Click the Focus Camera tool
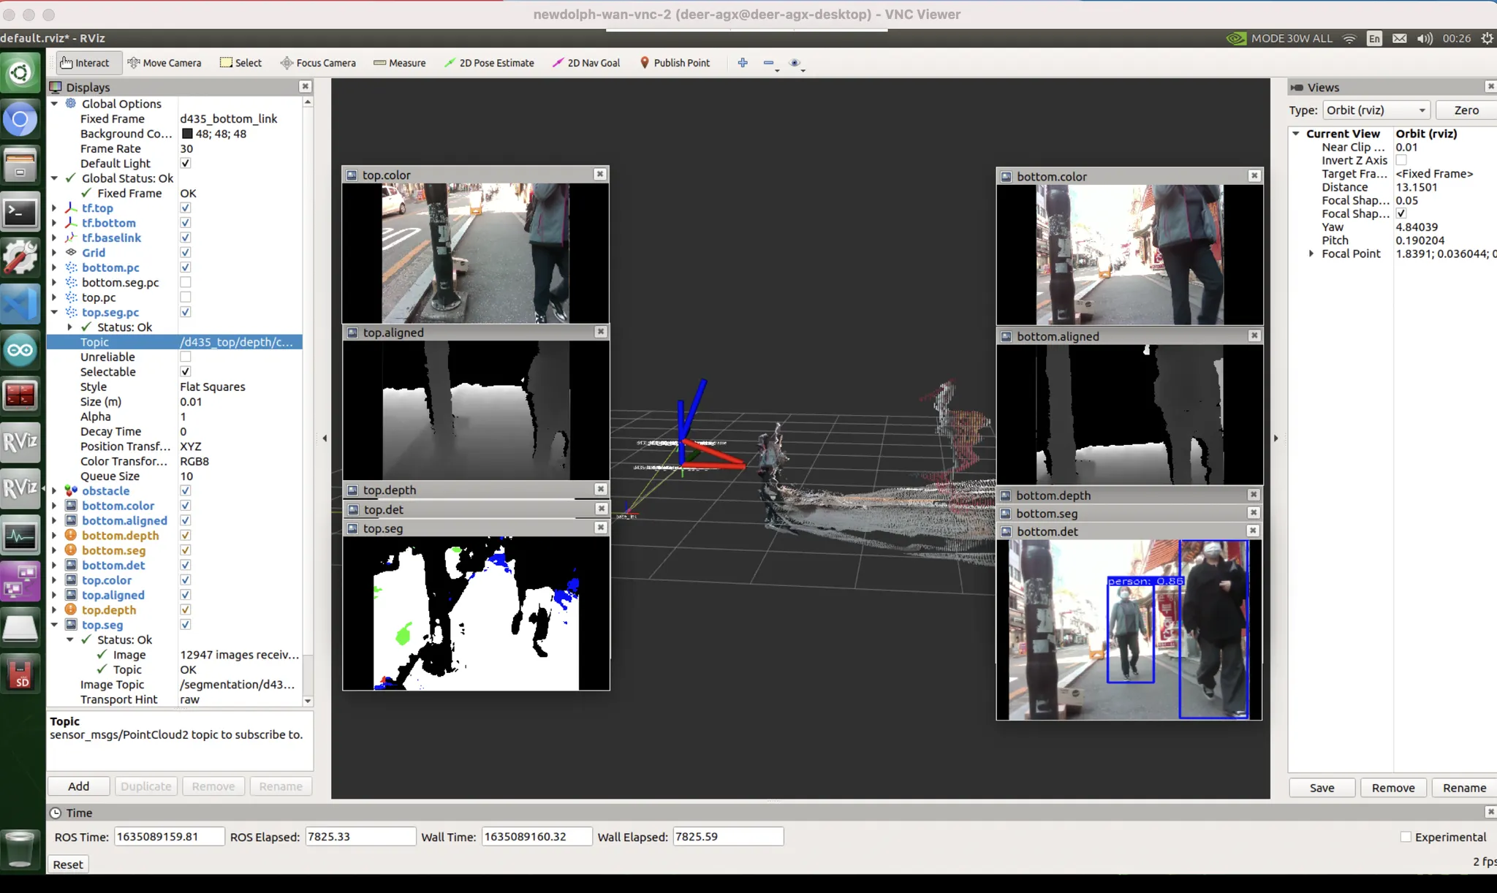1497x893 pixels. click(318, 63)
